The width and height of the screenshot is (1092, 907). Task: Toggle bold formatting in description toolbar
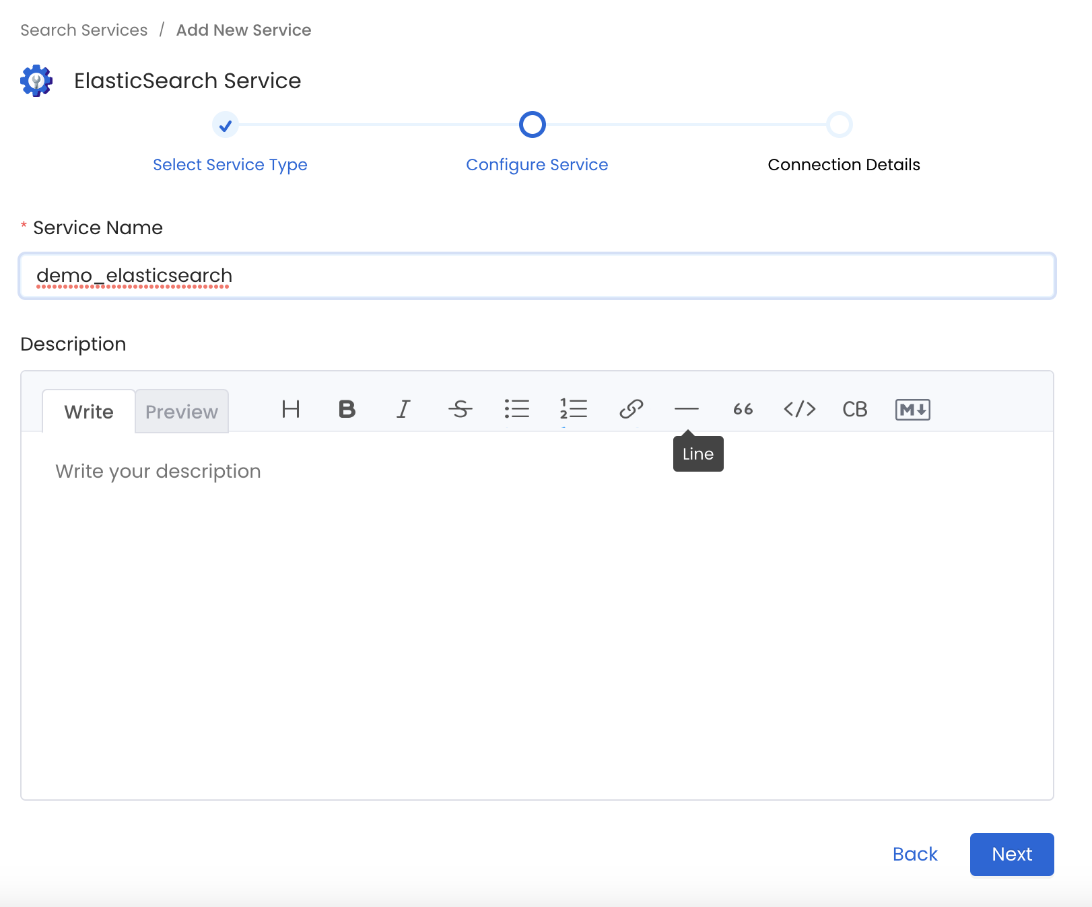[347, 409]
